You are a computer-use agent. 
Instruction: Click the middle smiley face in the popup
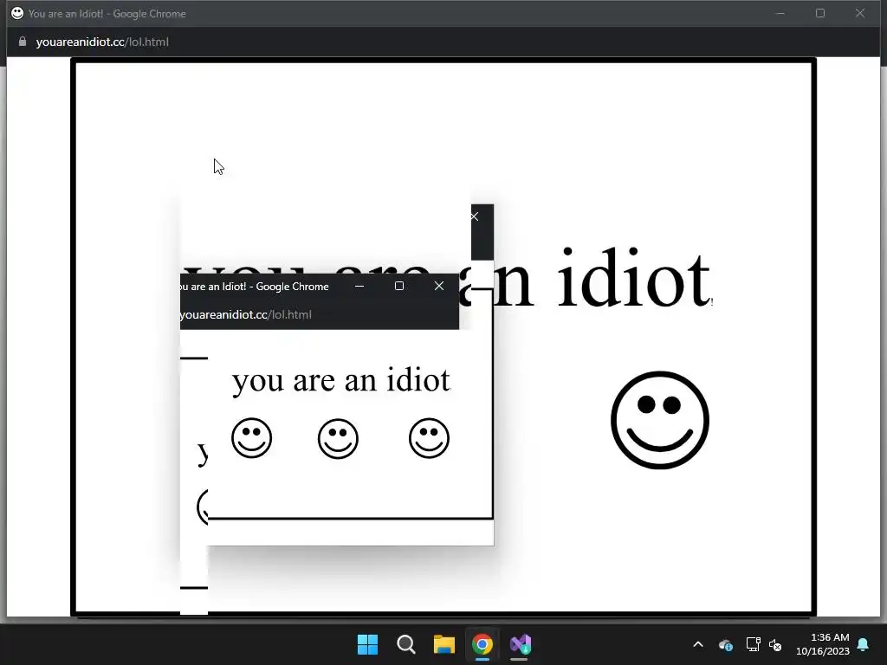pyautogui.click(x=339, y=438)
